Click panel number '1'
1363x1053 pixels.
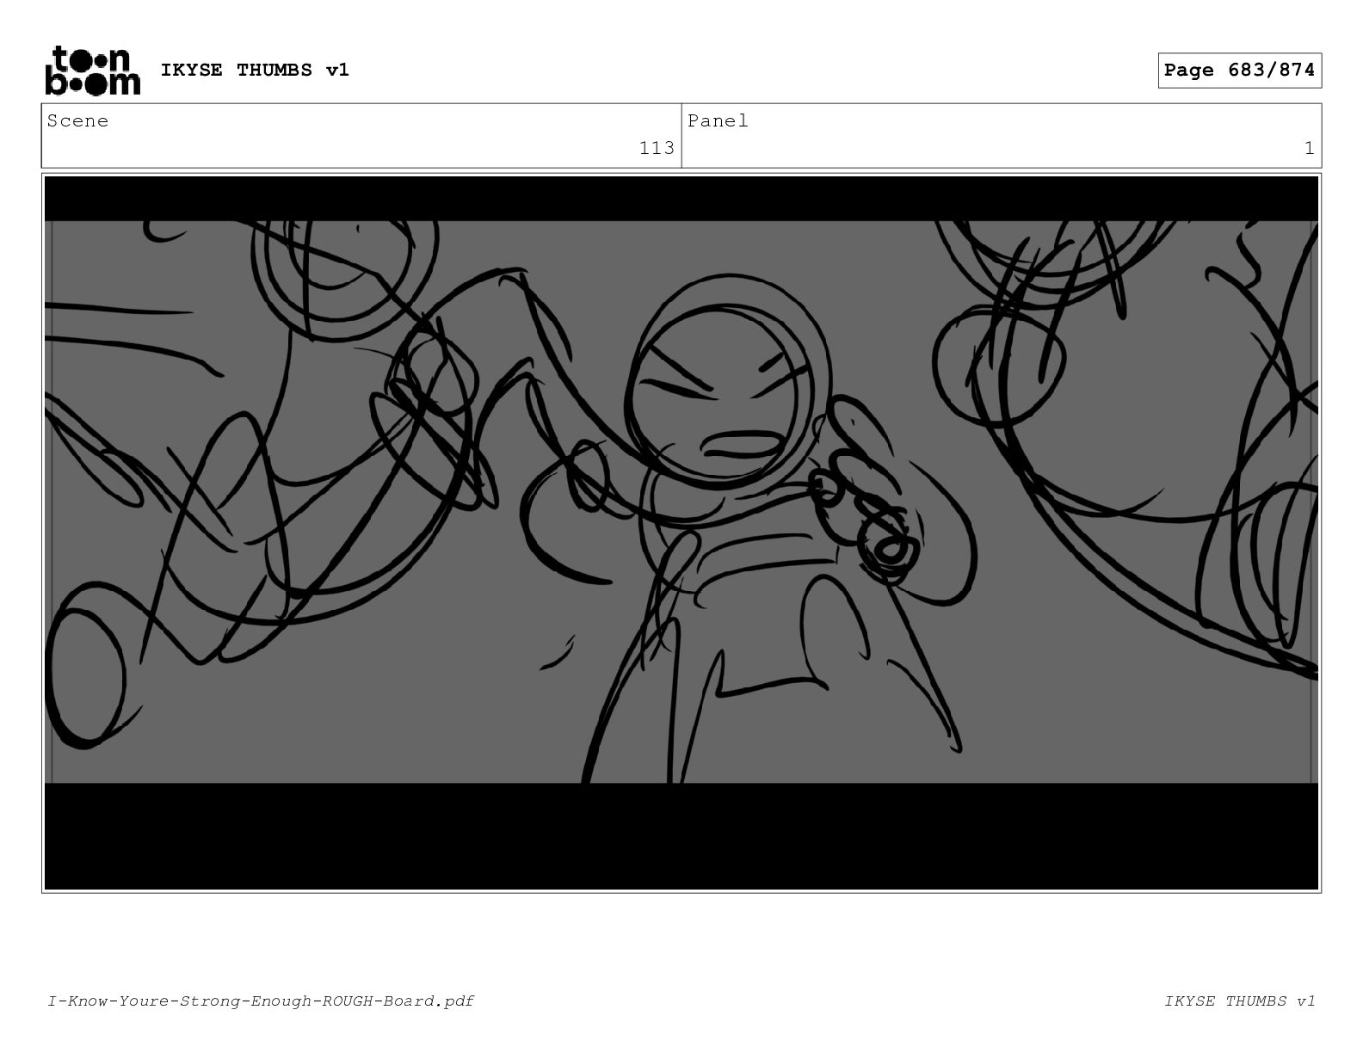1309,148
